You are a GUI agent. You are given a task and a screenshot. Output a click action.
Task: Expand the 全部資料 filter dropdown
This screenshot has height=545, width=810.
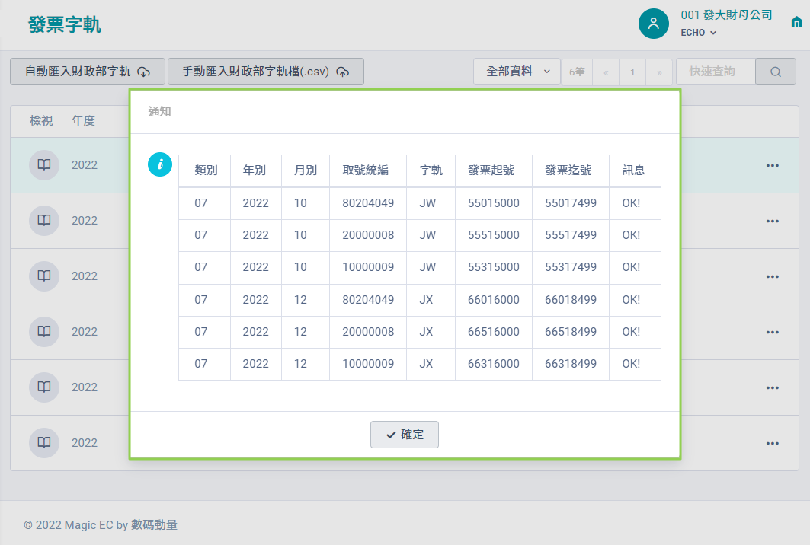(x=517, y=72)
